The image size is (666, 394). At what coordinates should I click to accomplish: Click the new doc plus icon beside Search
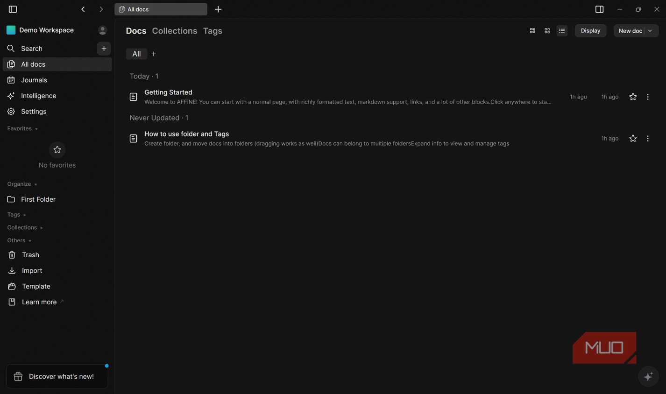click(x=104, y=49)
